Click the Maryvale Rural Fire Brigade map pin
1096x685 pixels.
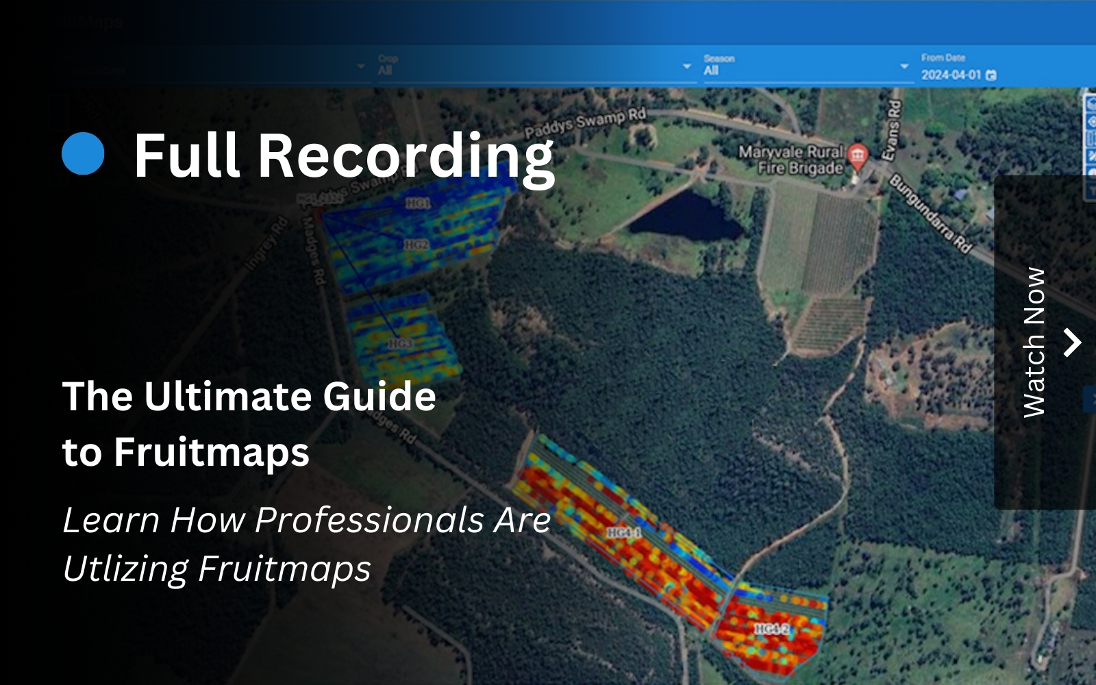coord(857,156)
